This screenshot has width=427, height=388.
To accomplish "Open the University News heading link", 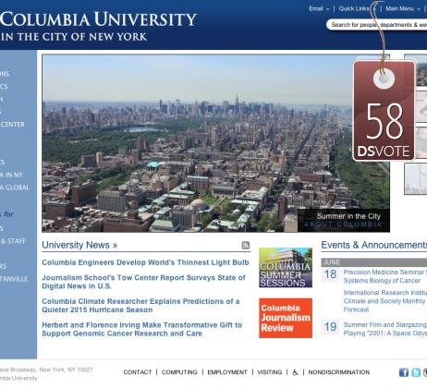I will pyautogui.click(x=79, y=245).
